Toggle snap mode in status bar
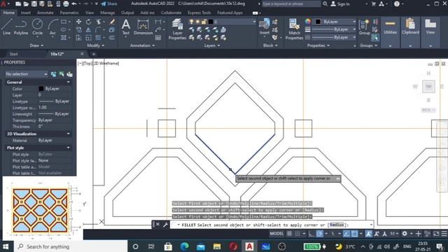The image size is (448, 252). (297, 234)
